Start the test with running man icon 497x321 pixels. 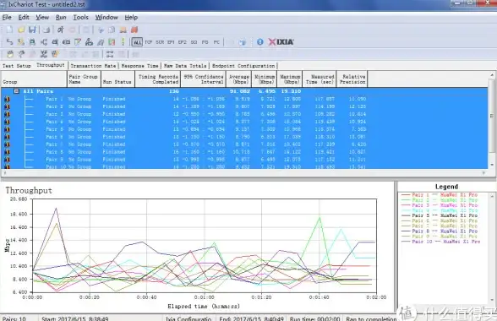[x=60, y=30]
